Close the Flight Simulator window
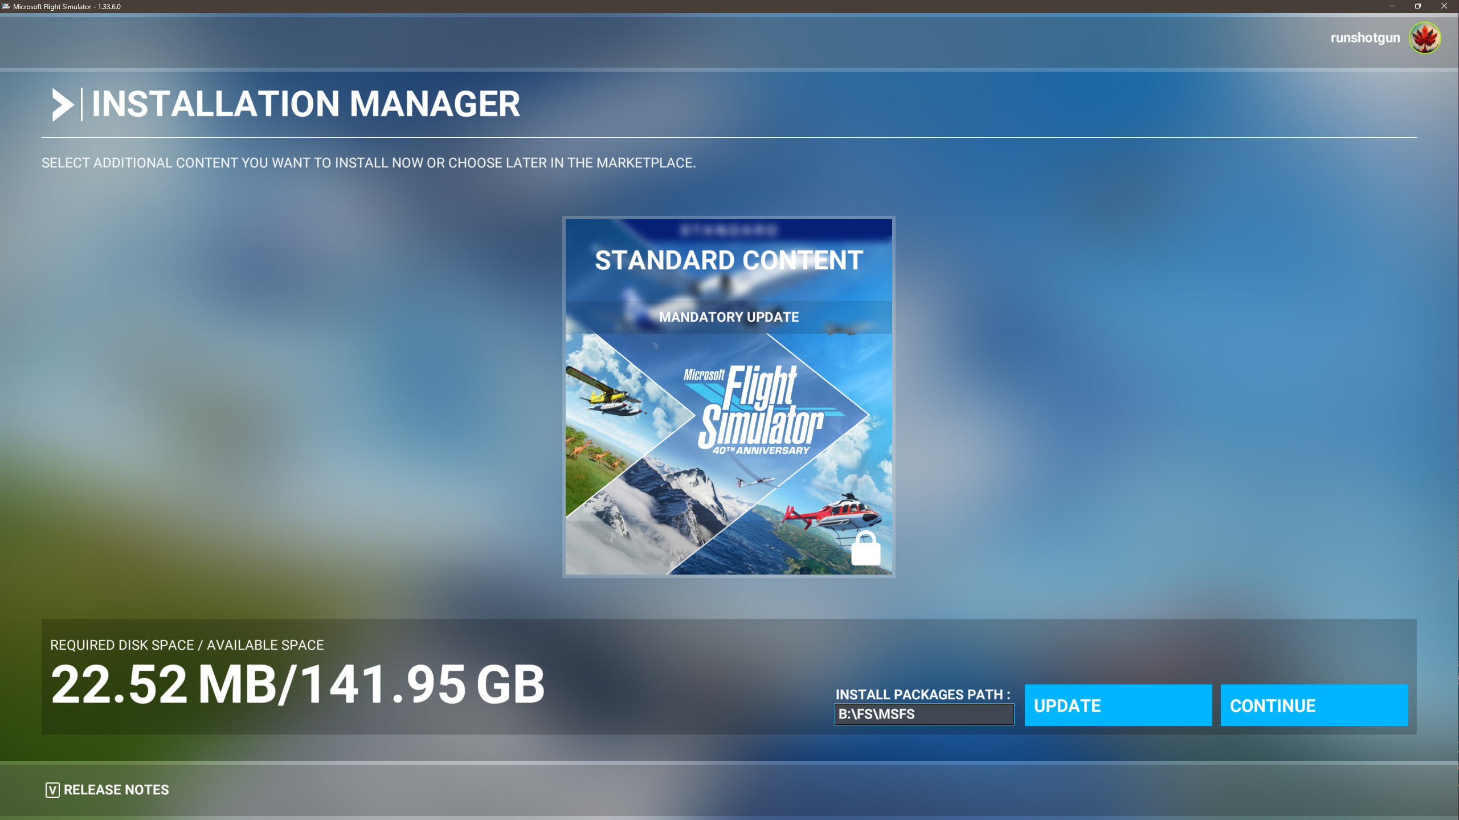1459x820 pixels. click(x=1444, y=6)
